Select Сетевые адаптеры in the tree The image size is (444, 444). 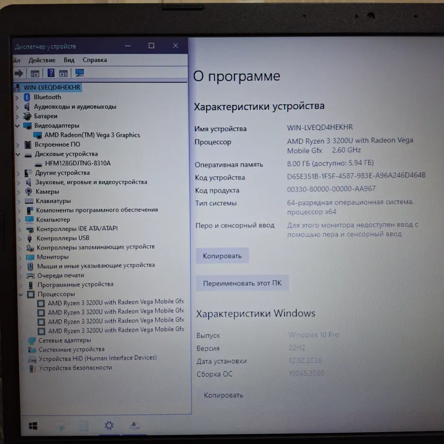click(64, 340)
